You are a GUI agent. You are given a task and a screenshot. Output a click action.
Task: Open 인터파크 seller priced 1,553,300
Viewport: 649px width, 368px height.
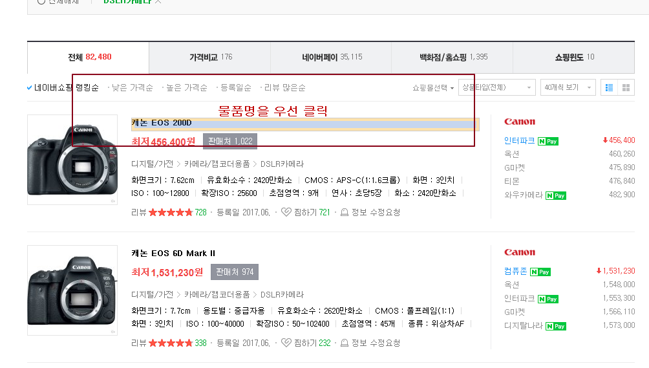point(519,298)
